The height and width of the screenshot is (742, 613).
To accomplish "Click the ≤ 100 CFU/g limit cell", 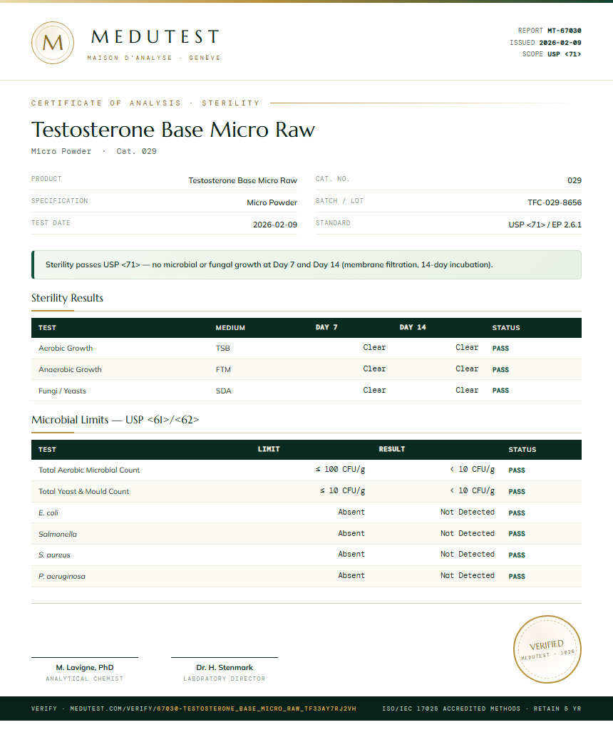I will click(x=340, y=469).
